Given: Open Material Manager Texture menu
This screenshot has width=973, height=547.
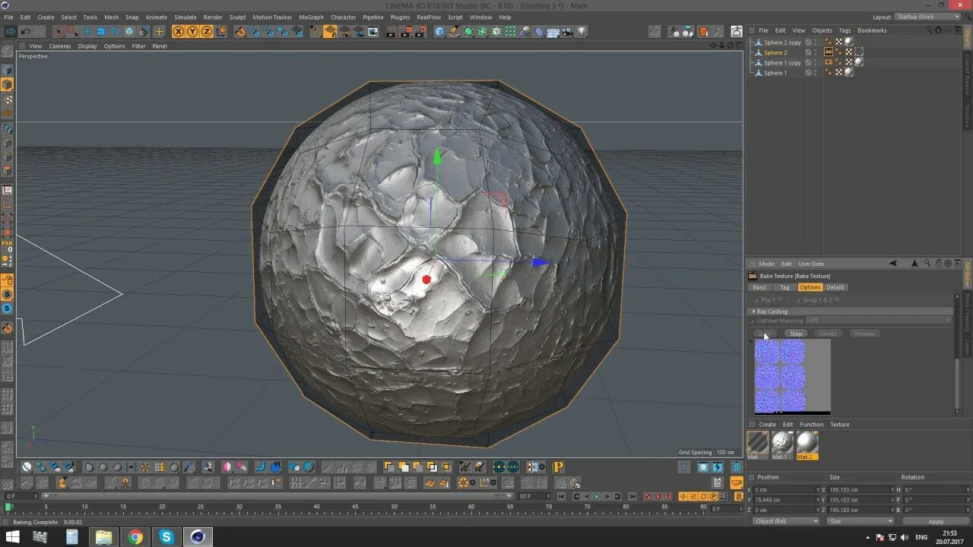Looking at the screenshot, I should (839, 425).
